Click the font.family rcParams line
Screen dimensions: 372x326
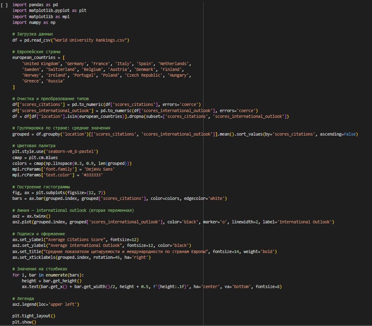pos(64,169)
